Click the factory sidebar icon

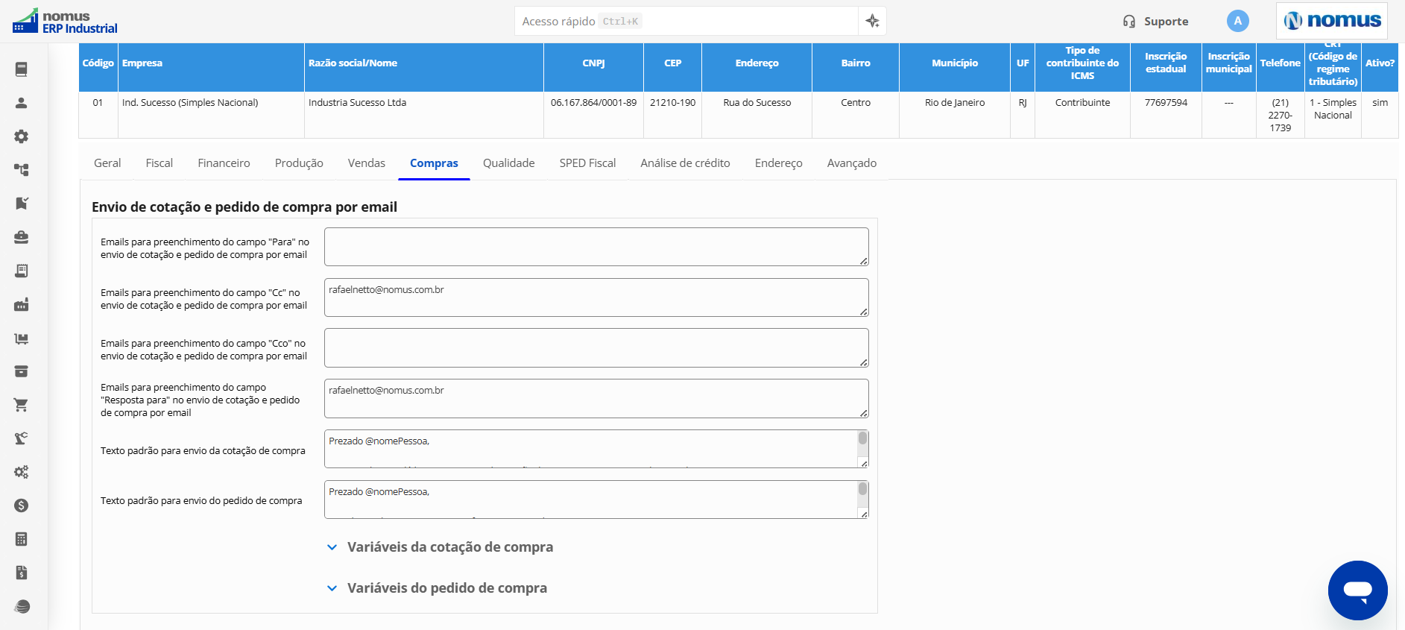point(21,304)
